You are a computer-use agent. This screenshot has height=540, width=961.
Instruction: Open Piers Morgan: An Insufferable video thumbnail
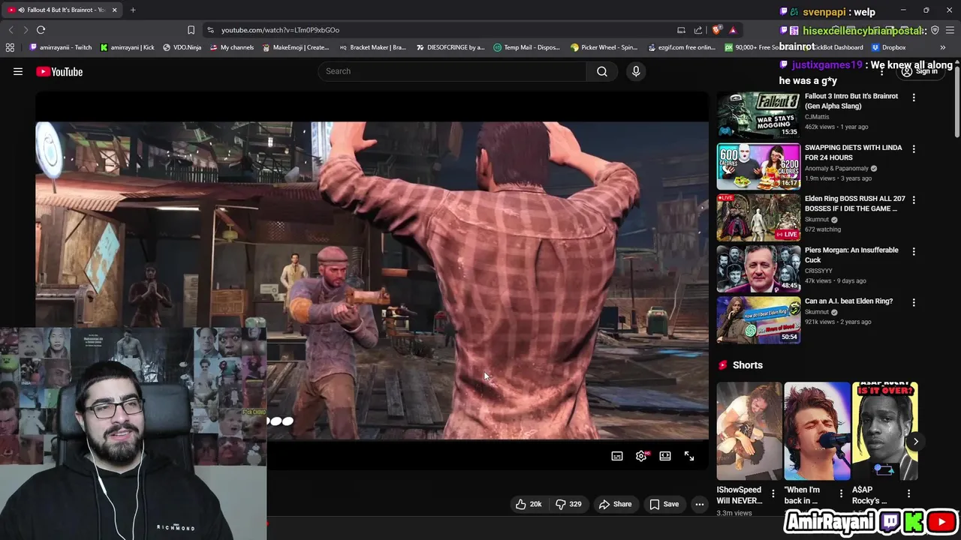[x=758, y=268]
